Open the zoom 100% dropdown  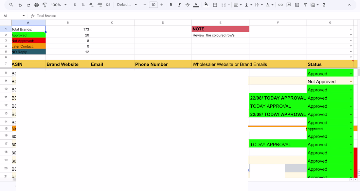point(59,5)
